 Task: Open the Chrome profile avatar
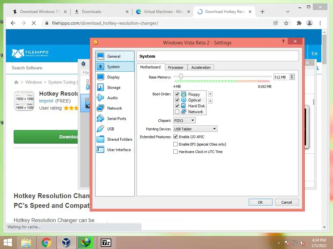310,23
